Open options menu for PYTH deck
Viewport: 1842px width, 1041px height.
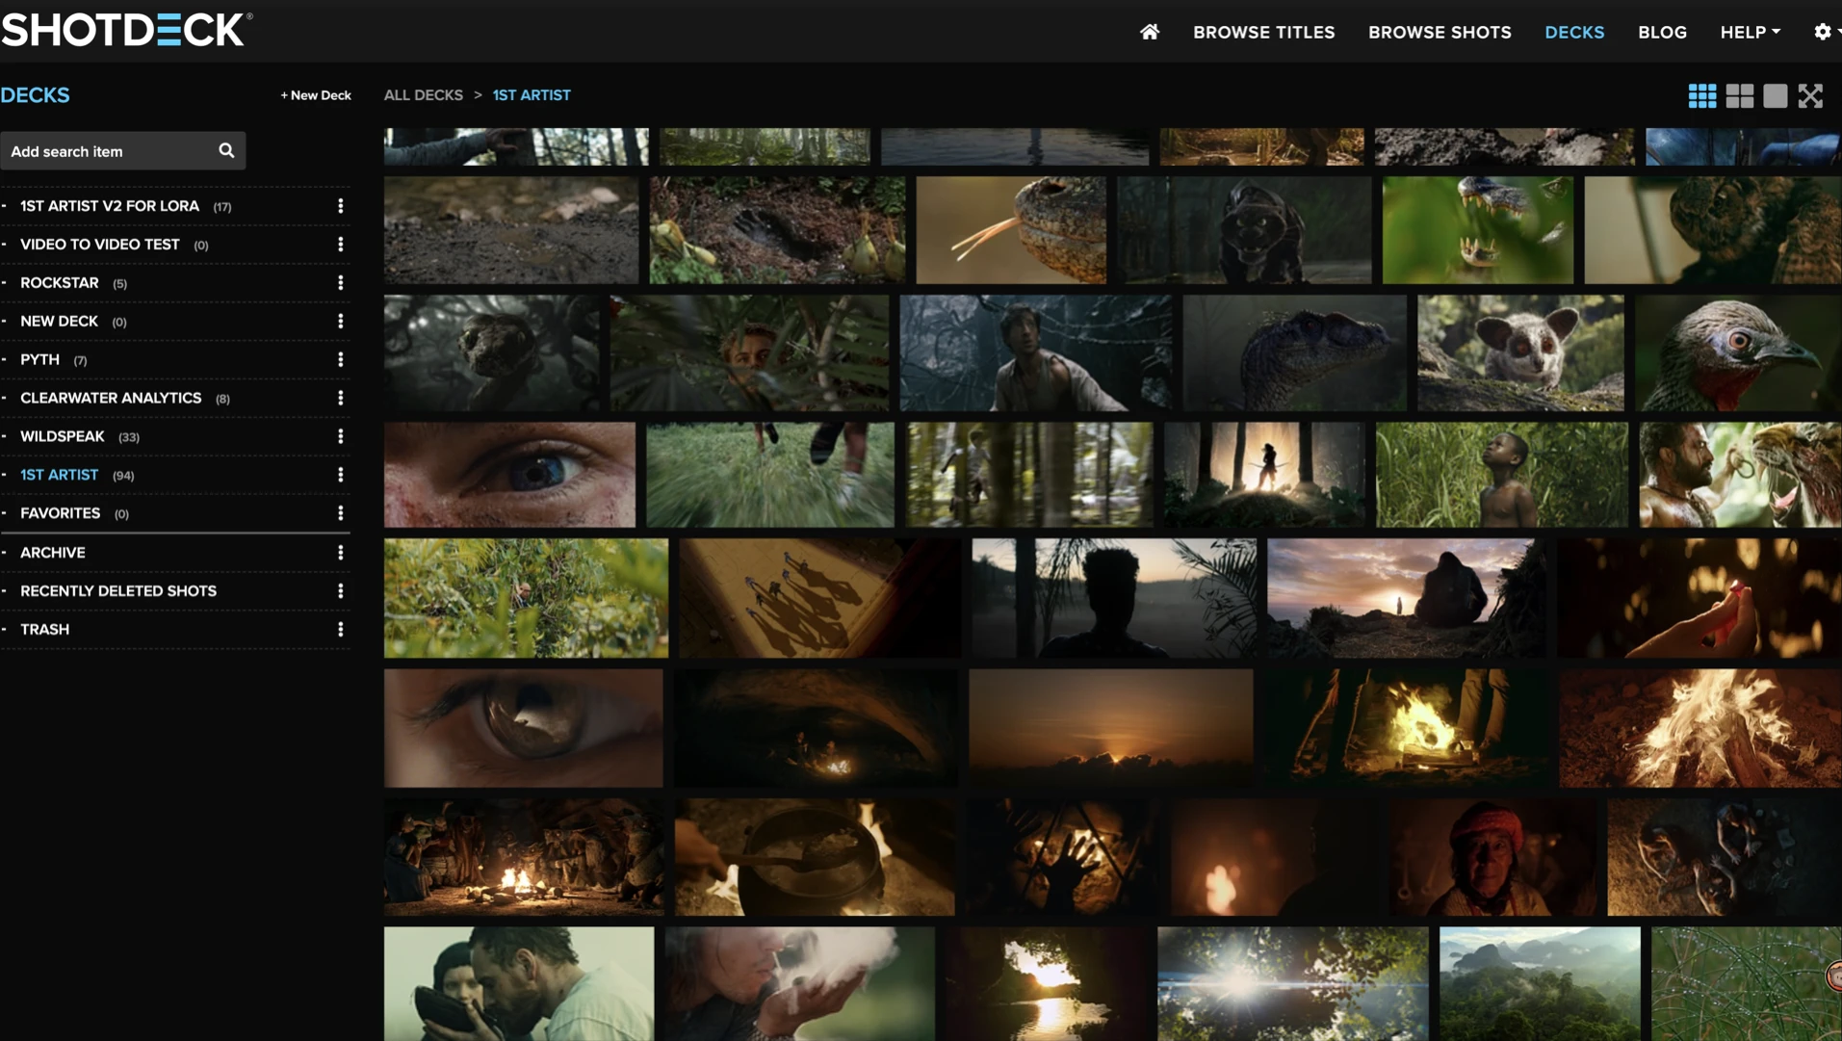pos(340,359)
